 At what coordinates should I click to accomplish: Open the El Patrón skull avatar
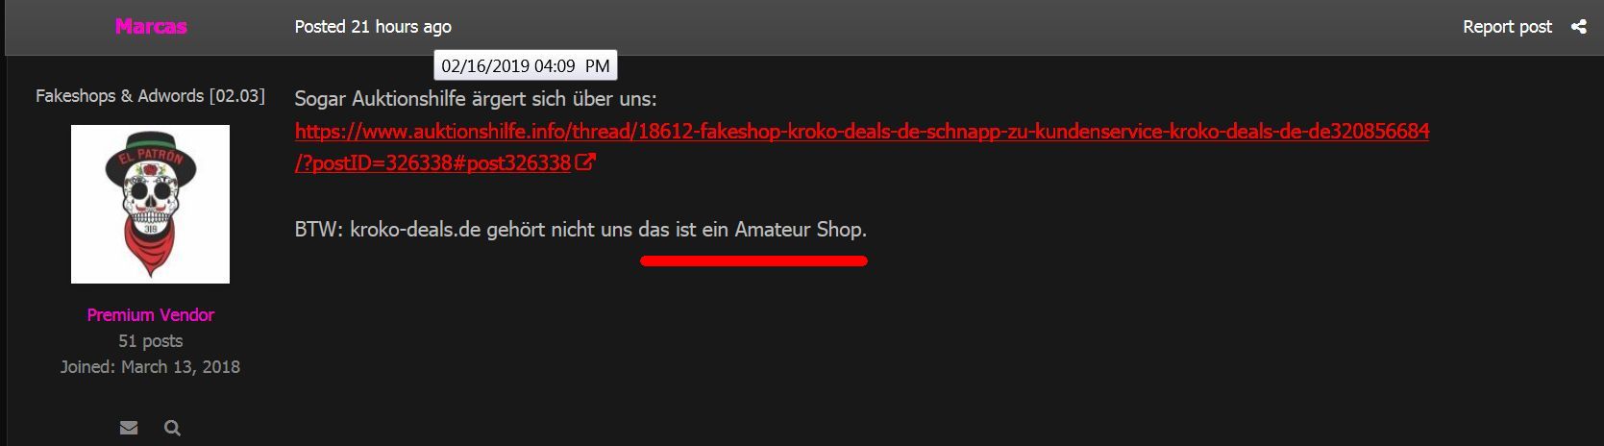150,204
